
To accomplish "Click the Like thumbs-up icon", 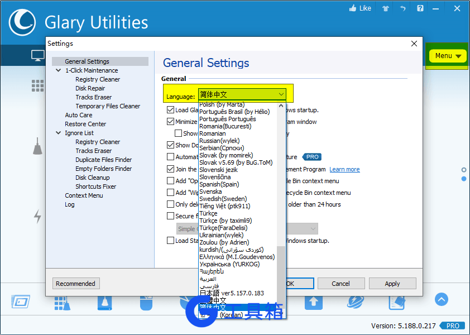I will click(x=353, y=8).
